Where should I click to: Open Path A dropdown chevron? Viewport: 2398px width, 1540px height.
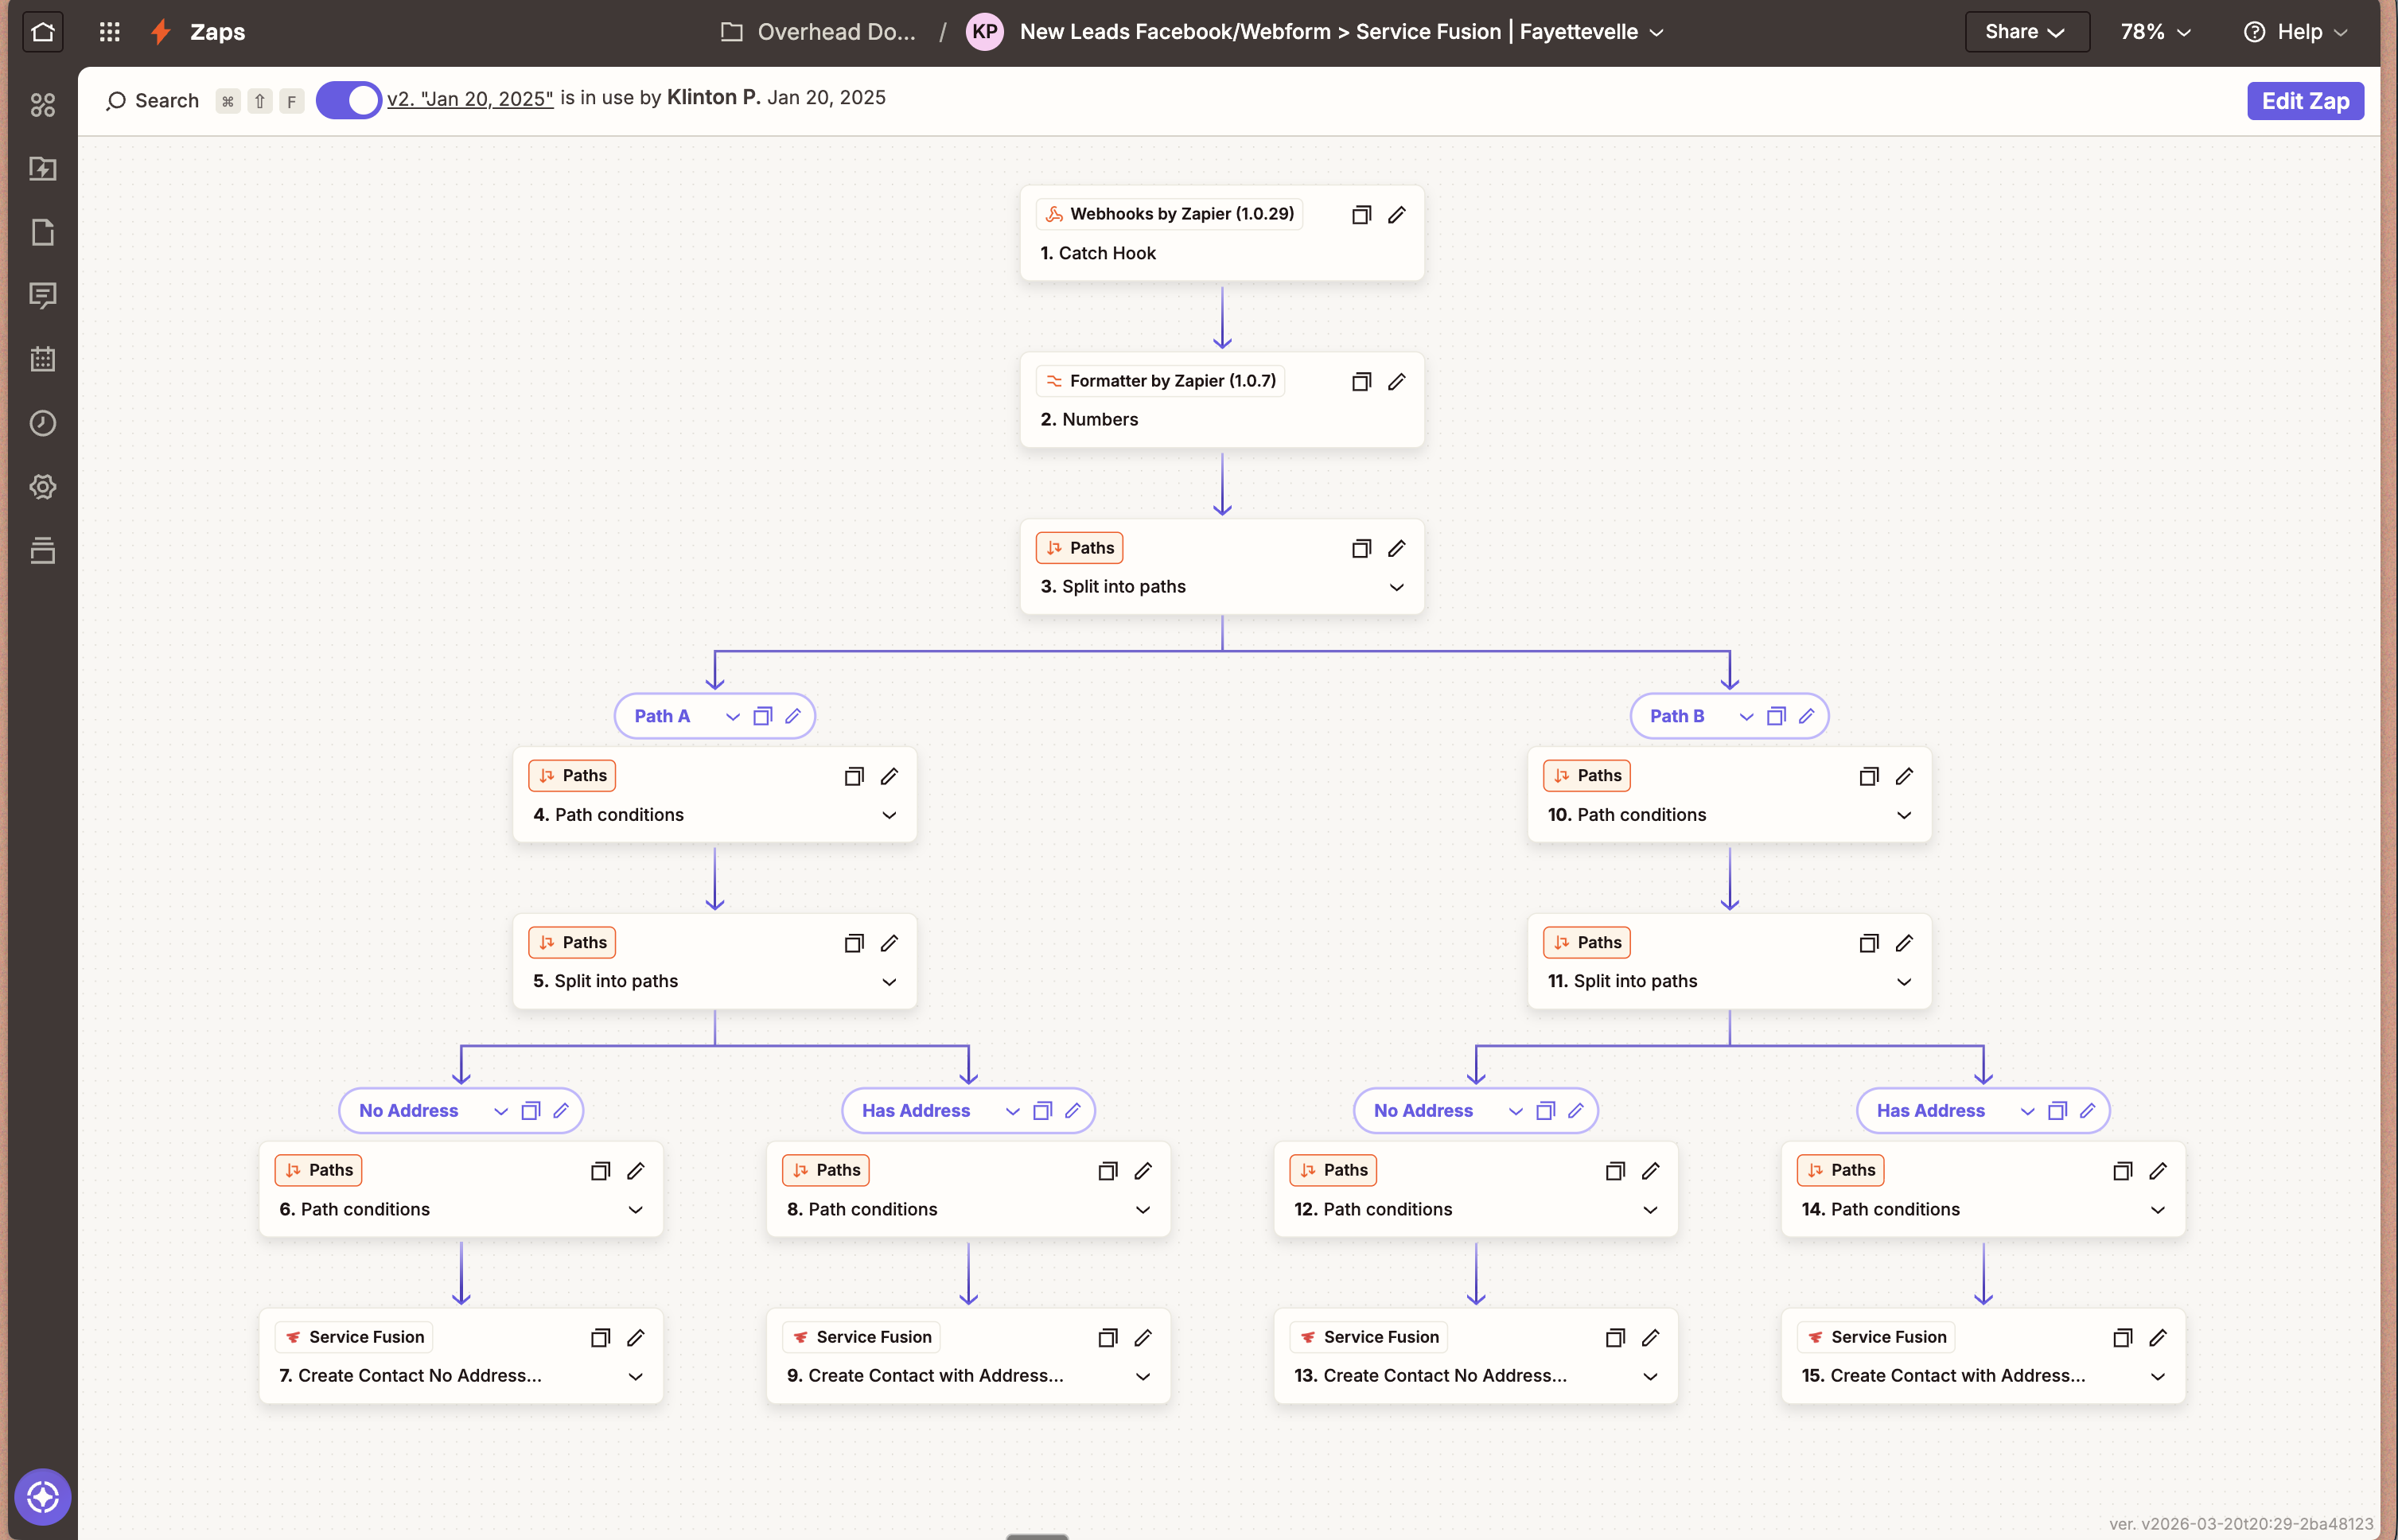[733, 716]
